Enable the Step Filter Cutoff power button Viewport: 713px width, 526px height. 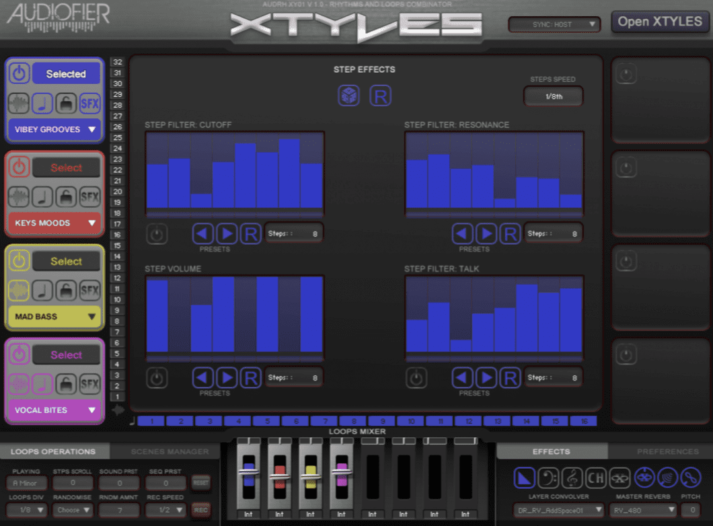[x=157, y=234]
